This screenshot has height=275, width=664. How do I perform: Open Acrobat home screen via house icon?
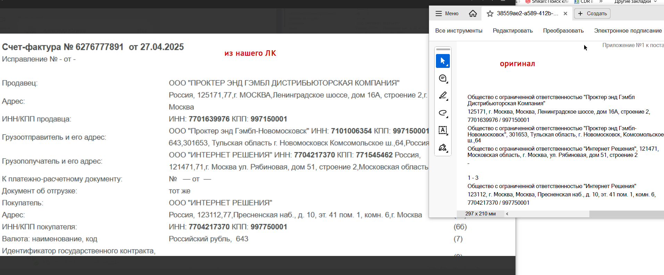[x=473, y=14]
